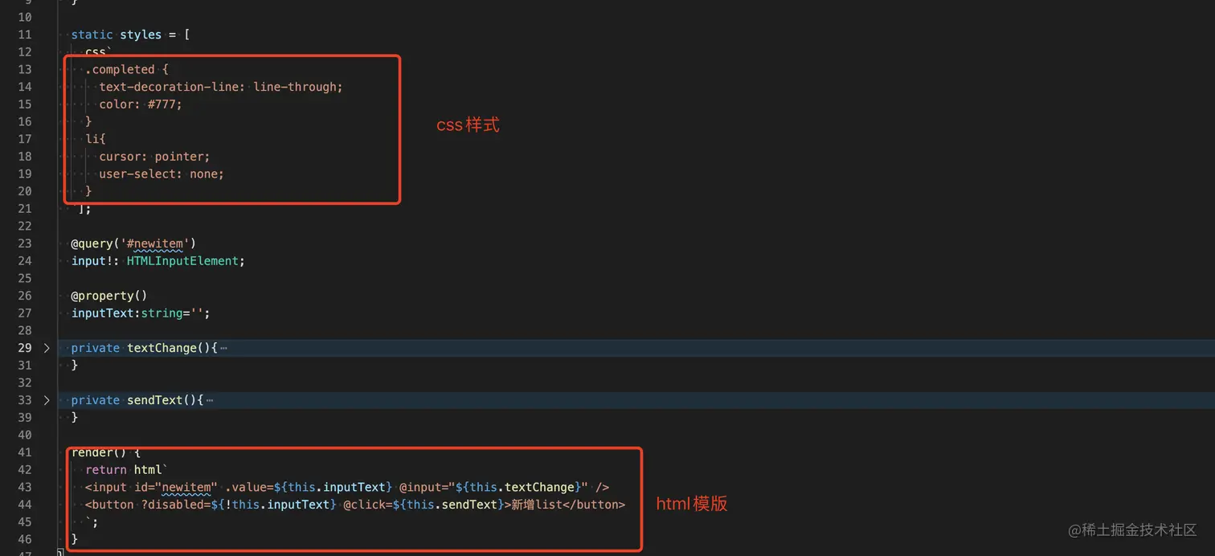Click the ellipsis after sendText(){
The width and height of the screenshot is (1215, 556).
(210, 400)
